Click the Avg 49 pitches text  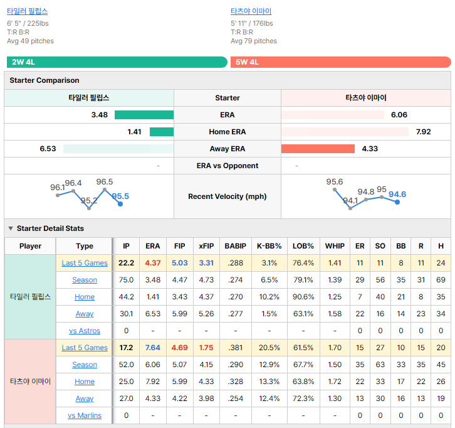(31, 41)
